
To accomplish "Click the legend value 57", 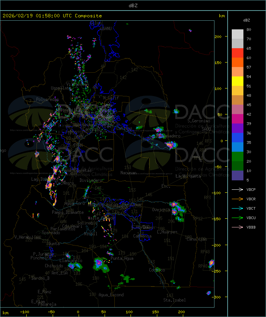I will [x=249, y=67].
